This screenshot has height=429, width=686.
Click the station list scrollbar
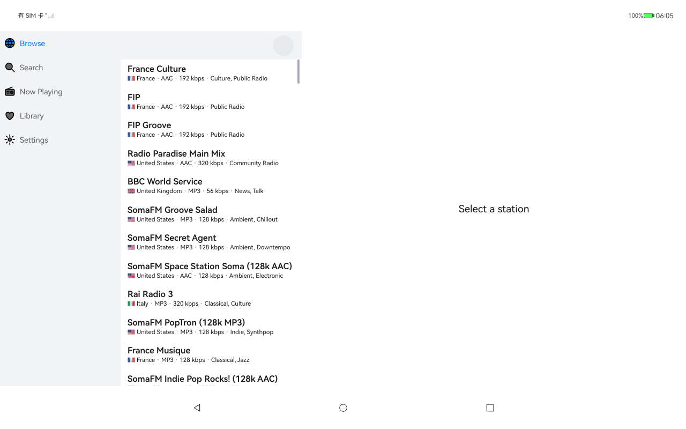298,71
